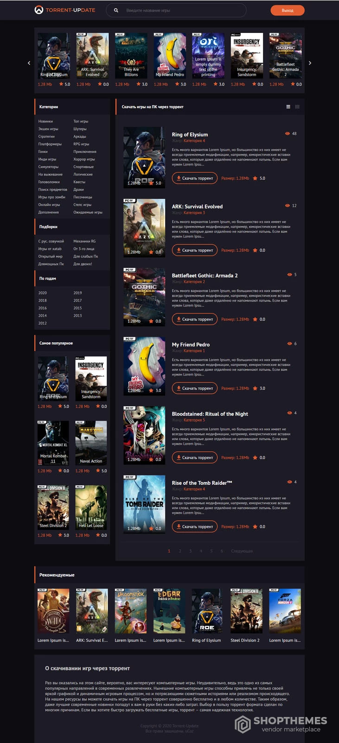339x743 pixels.
Task: Download torrent for Bloodstained: Ritual of the Night
Action: coord(194,457)
